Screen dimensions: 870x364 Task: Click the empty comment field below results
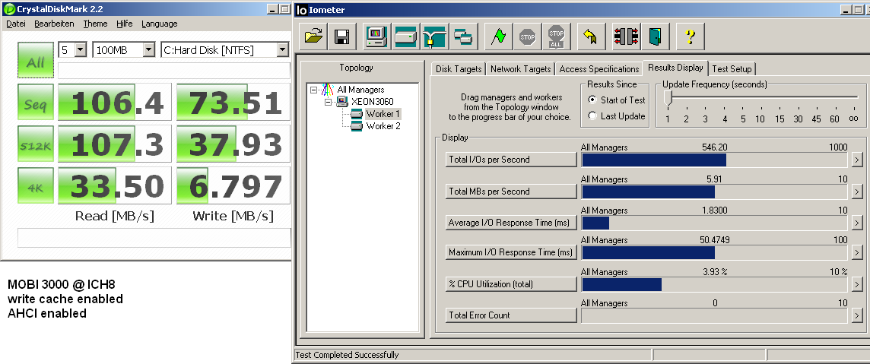pyautogui.click(x=154, y=238)
